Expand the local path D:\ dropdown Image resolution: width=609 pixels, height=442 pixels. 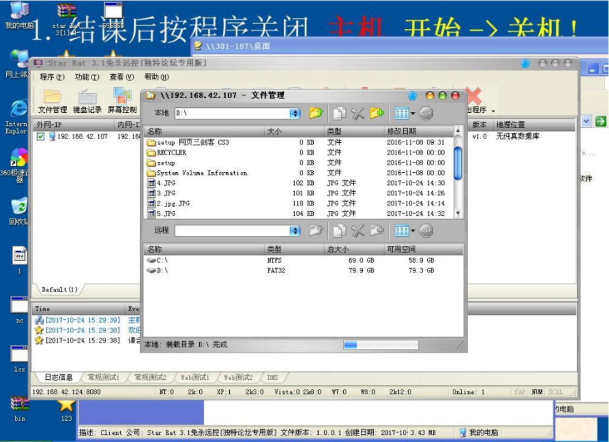295,113
